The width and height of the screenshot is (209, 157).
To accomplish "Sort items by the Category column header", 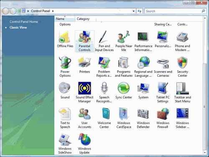I will (x=86, y=19).
